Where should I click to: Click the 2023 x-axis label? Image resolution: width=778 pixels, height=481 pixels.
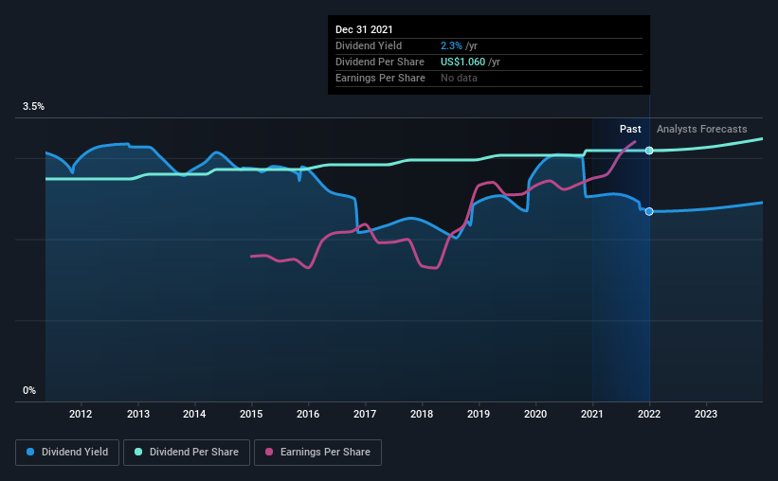pyautogui.click(x=706, y=414)
